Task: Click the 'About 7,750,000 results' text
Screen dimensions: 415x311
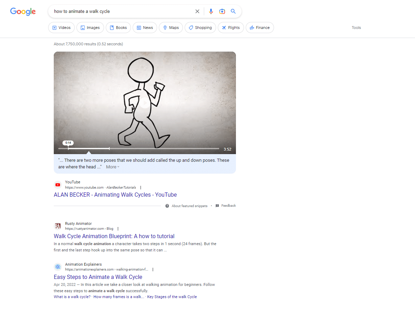Action: (88, 44)
